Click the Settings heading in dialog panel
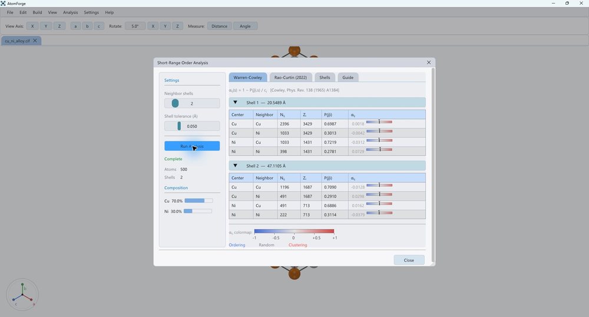The height and width of the screenshot is (317, 589). [x=171, y=80]
